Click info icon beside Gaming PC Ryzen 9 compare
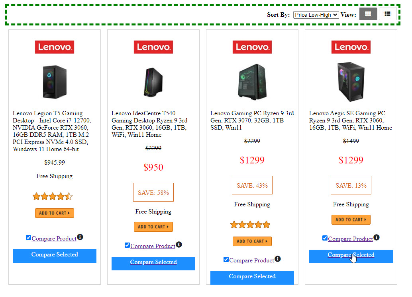412x297 pixels. pyautogui.click(x=278, y=259)
